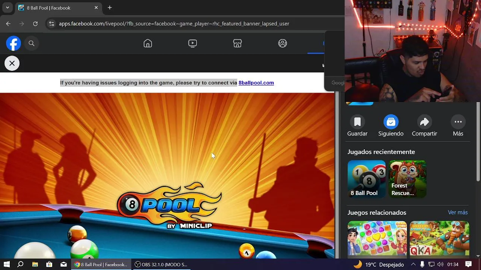The width and height of the screenshot is (481, 270).
Task: Follow the 8ballpool.com link
Action: click(256, 83)
